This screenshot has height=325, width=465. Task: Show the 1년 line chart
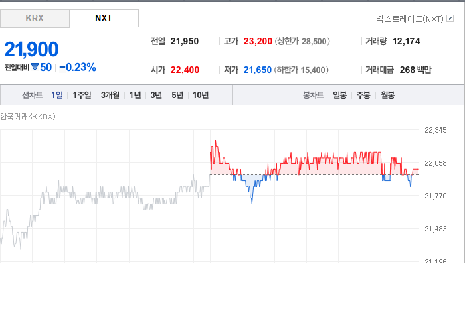click(x=135, y=95)
